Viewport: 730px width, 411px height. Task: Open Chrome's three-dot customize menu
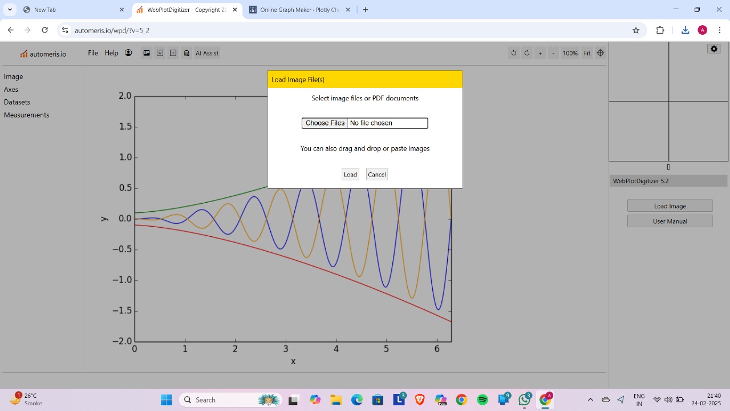(x=720, y=30)
